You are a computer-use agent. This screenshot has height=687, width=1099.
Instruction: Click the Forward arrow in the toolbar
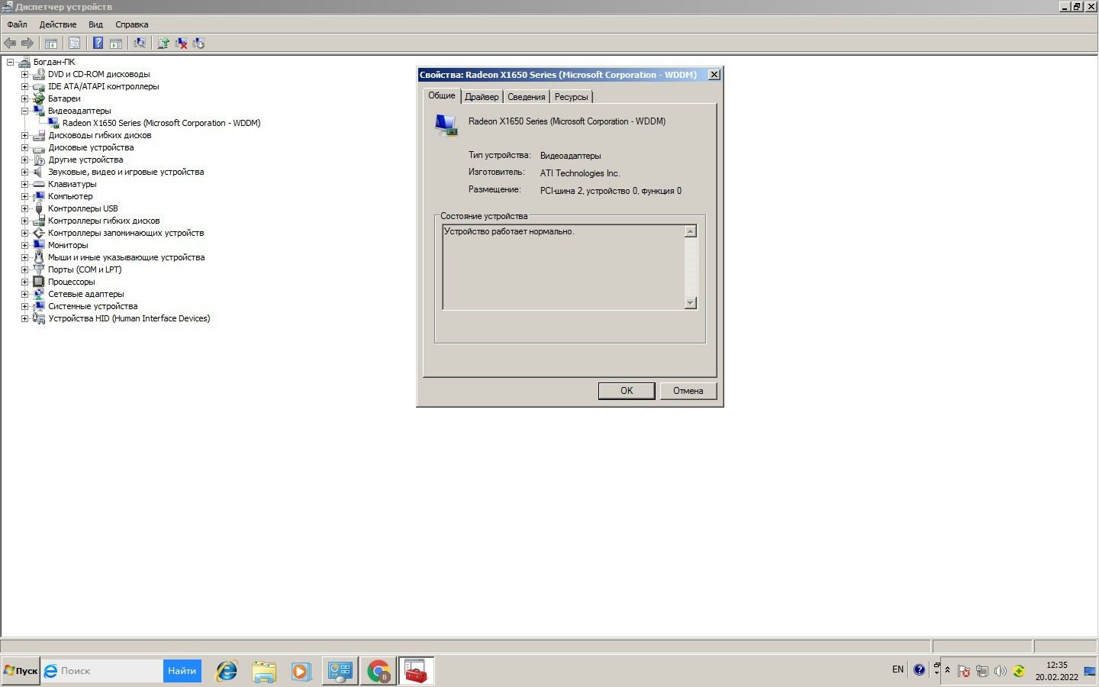click(x=27, y=44)
